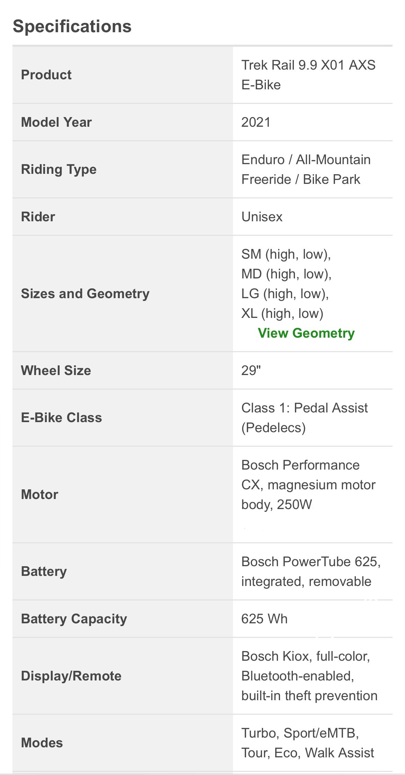Click the E-Bike Class row label
Viewport: 405px width, 775px height.
pyautogui.click(x=62, y=418)
